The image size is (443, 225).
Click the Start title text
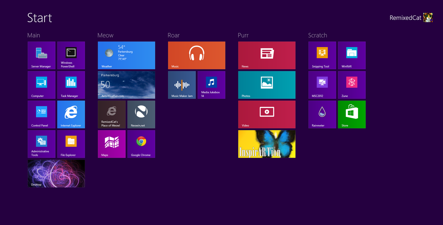40,18
